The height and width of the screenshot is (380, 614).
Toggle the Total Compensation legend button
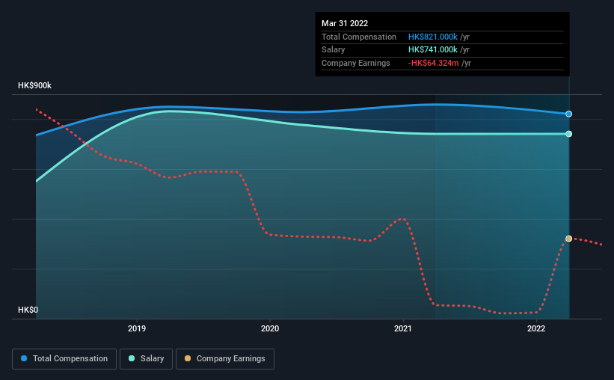(64, 359)
